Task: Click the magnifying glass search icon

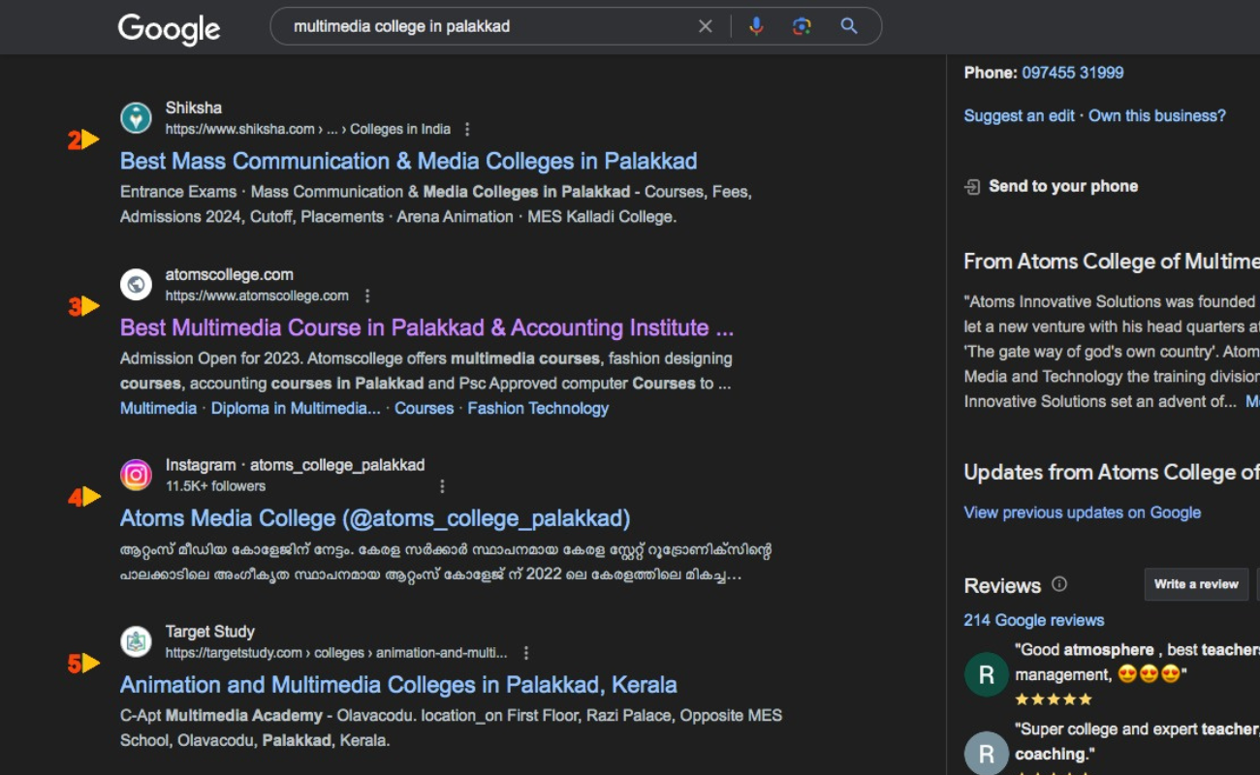Action: 849,26
